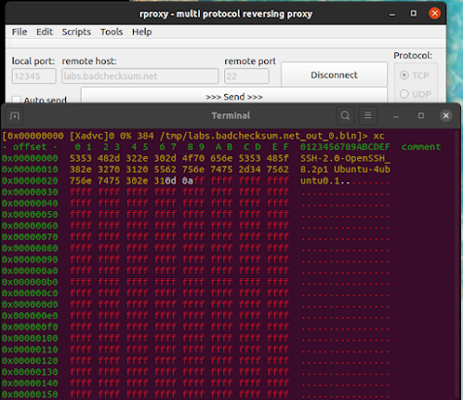Toggle the Auto send checkbox

click(x=16, y=100)
